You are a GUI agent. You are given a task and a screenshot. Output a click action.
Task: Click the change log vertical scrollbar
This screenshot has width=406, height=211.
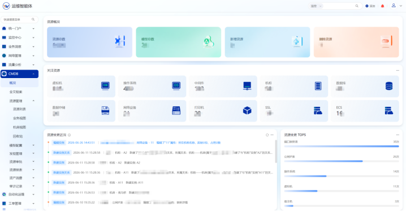point(276,152)
